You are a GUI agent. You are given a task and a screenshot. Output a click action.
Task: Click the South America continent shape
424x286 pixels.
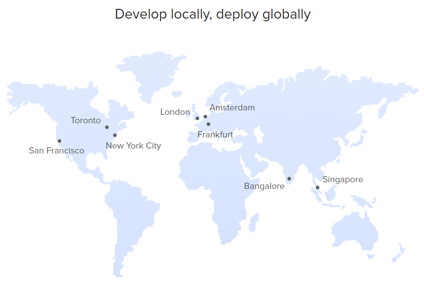[x=130, y=222]
